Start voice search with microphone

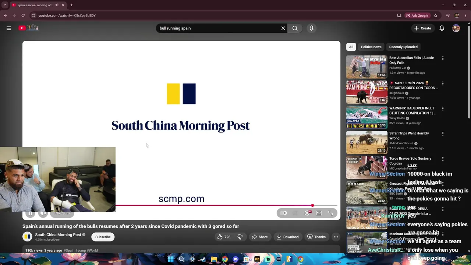(x=312, y=28)
